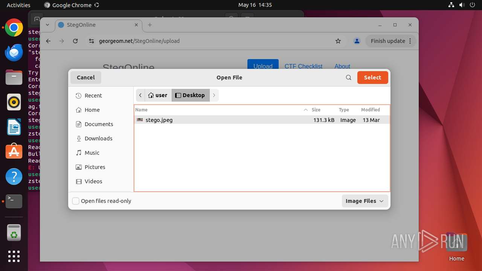Viewport: 482px width, 271px height.
Task: Open the CTF Checklist link
Action: click(304, 66)
